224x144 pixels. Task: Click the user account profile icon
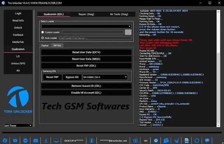(92, 141)
